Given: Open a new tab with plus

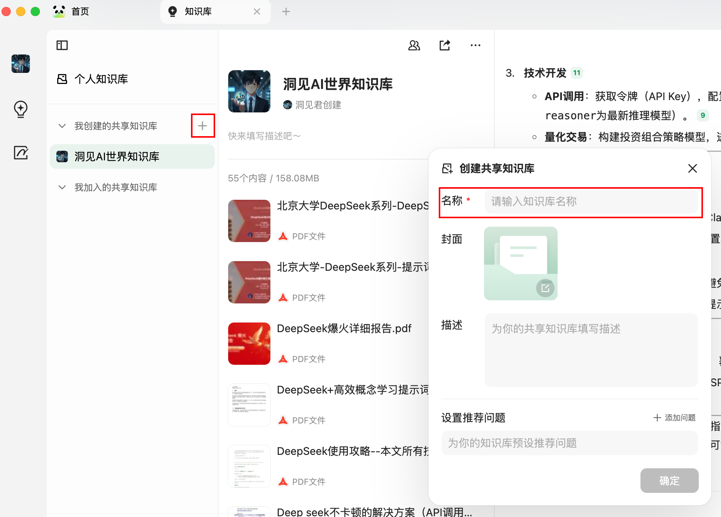Looking at the screenshot, I should click(x=286, y=12).
